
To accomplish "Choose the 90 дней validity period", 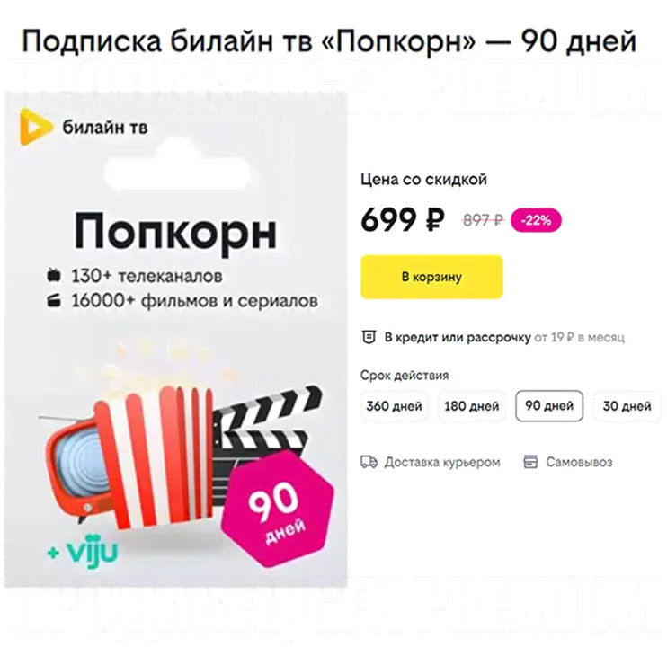I will tap(549, 406).
